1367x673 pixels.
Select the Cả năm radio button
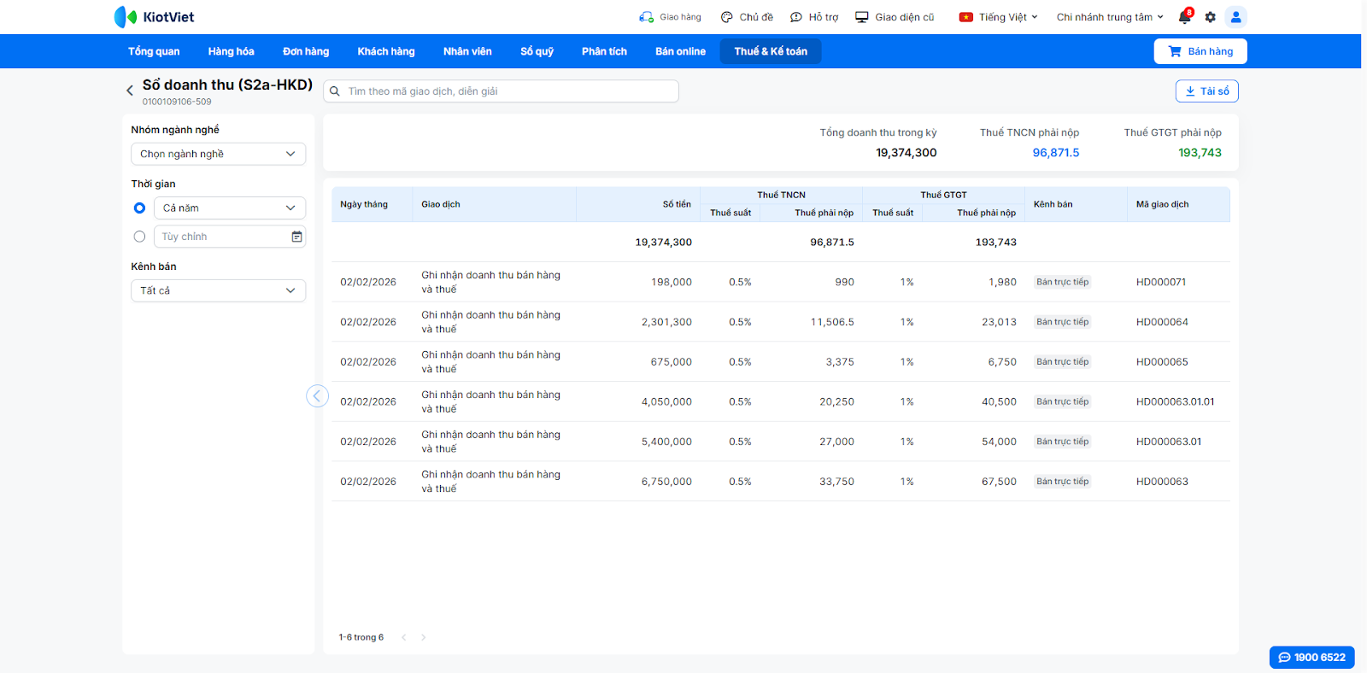[x=139, y=208]
